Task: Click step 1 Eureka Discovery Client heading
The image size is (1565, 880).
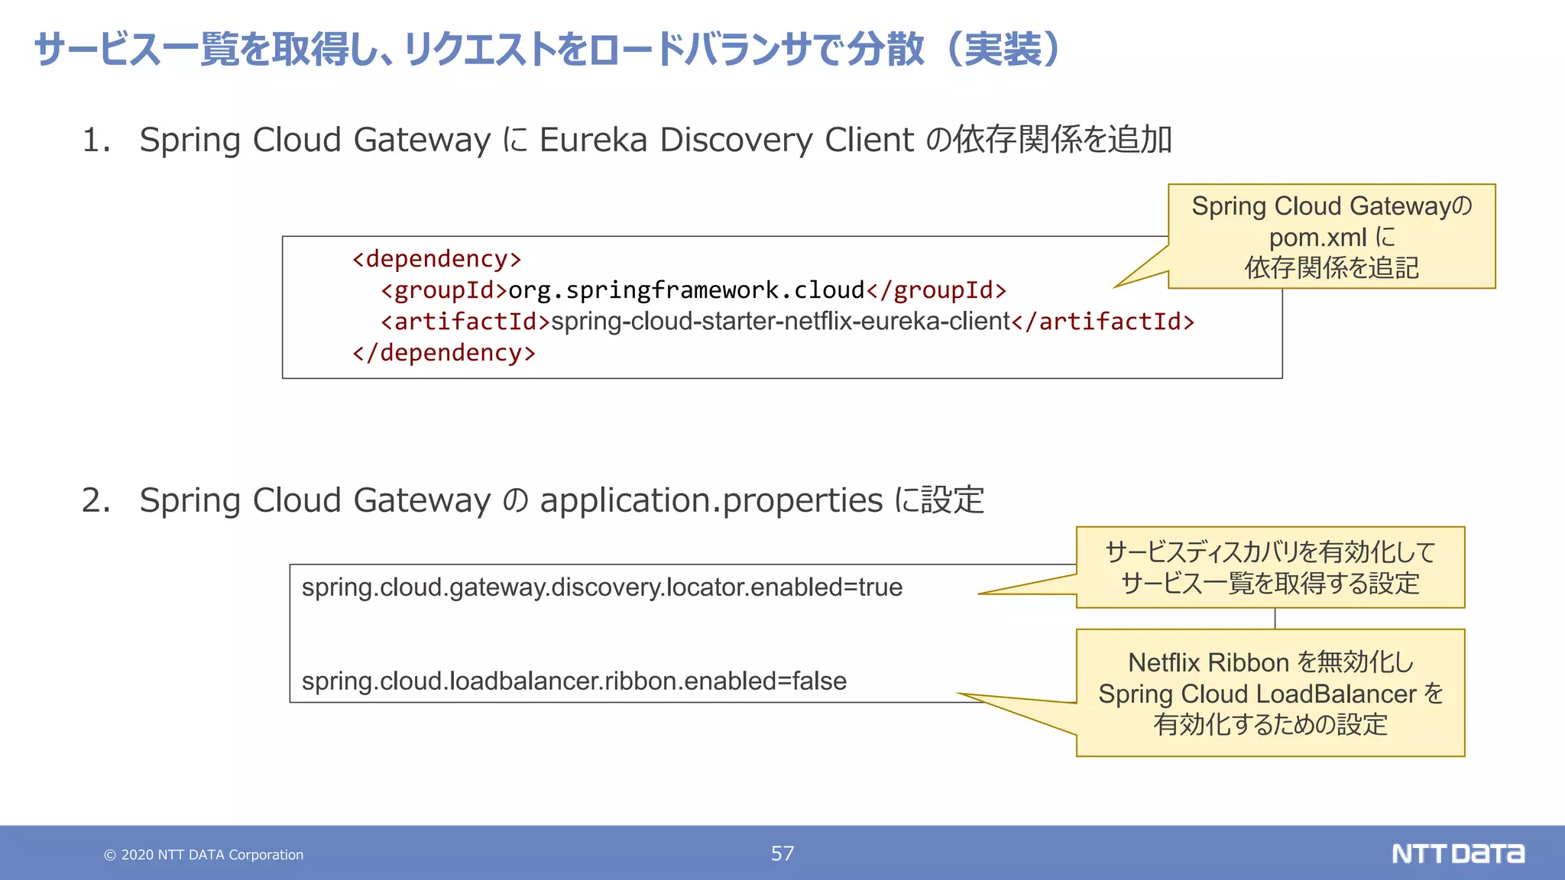Action: 655,140
